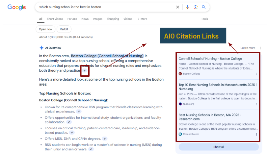Click 'Boston College (Connell School of Nursing):' subheading
Viewport: 267px width, 155px height.
[x=73, y=100]
